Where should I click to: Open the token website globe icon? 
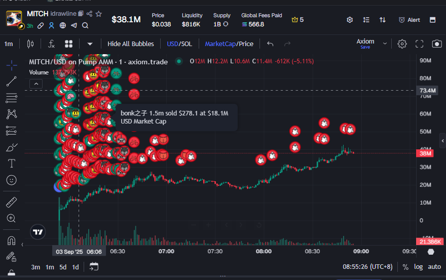62,26
